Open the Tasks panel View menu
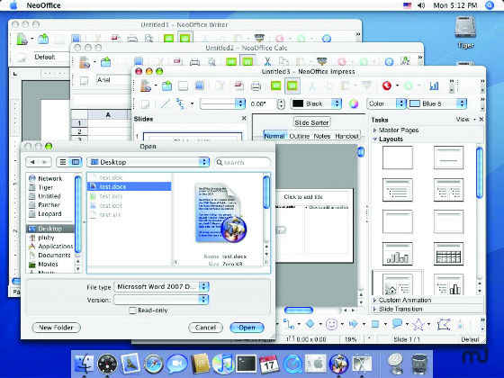The width and height of the screenshot is (504, 378). (465, 119)
